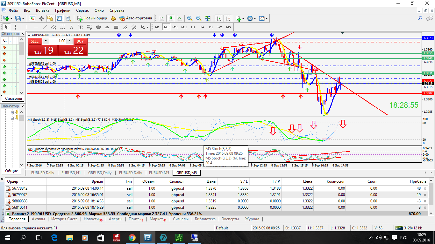
Task: Toggle candlestick chart mode
Action: [170, 18]
